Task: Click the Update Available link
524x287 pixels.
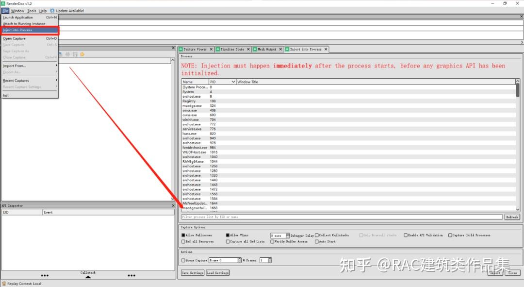Action: [70, 11]
